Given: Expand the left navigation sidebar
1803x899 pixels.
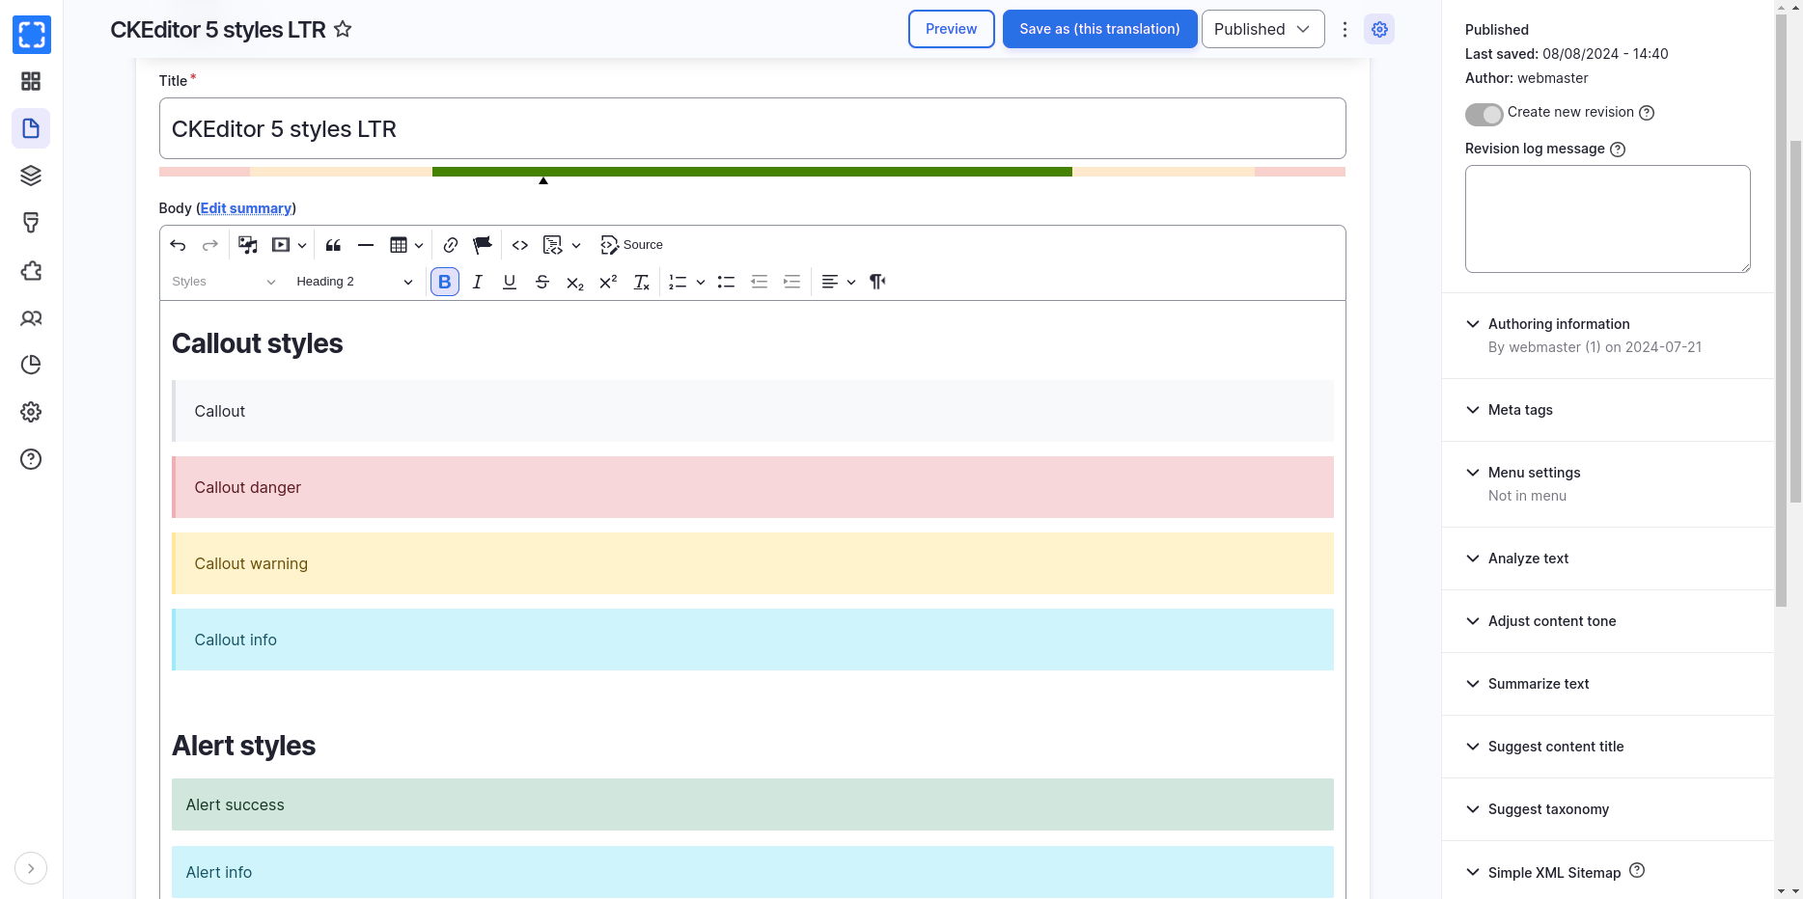Looking at the screenshot, I should tap(31, 868).
